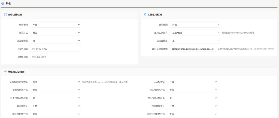Open ACL包跳过管理员 dropdown
279x118 pixels.
[192, 98]
